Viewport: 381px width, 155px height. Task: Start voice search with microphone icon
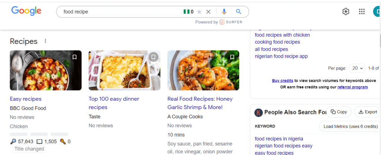point(224,11)
